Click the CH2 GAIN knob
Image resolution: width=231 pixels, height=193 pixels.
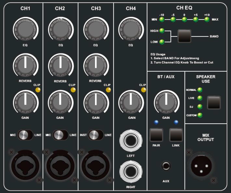pyautogui.click(x=61, y=102)
